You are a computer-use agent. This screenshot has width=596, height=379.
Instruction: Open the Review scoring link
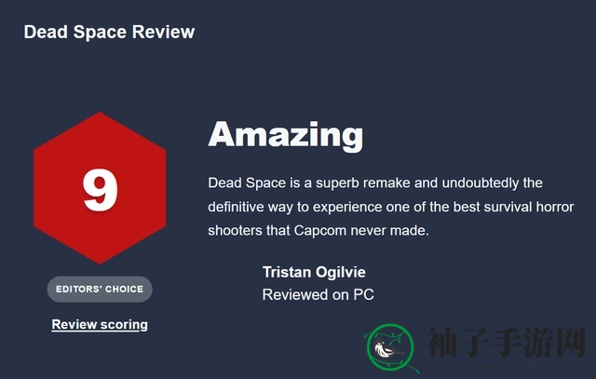[x=100, y=325]
